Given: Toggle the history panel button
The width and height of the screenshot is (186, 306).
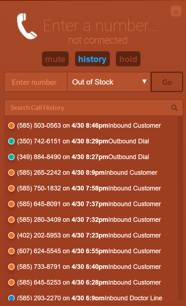Looking at the screenshot, I should tap(92, 59).
